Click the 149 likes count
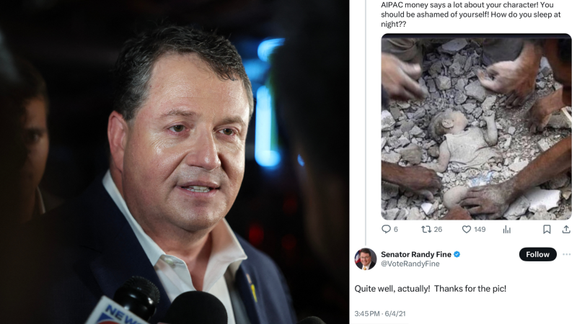Image resolution: width=577 pixels, height=324 pixels. tap(480, 230)
